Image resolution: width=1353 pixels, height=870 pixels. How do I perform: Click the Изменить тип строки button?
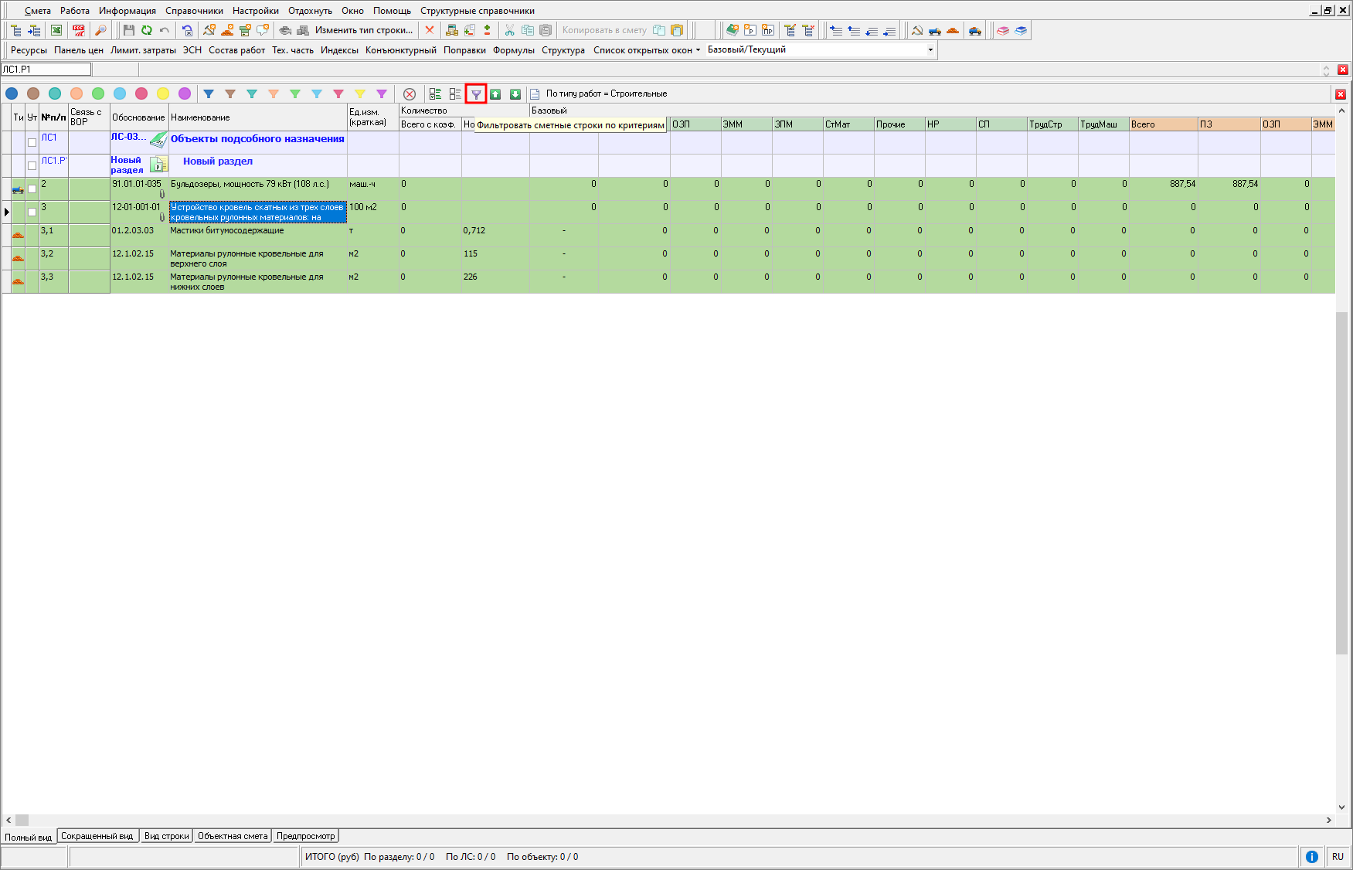363,30
